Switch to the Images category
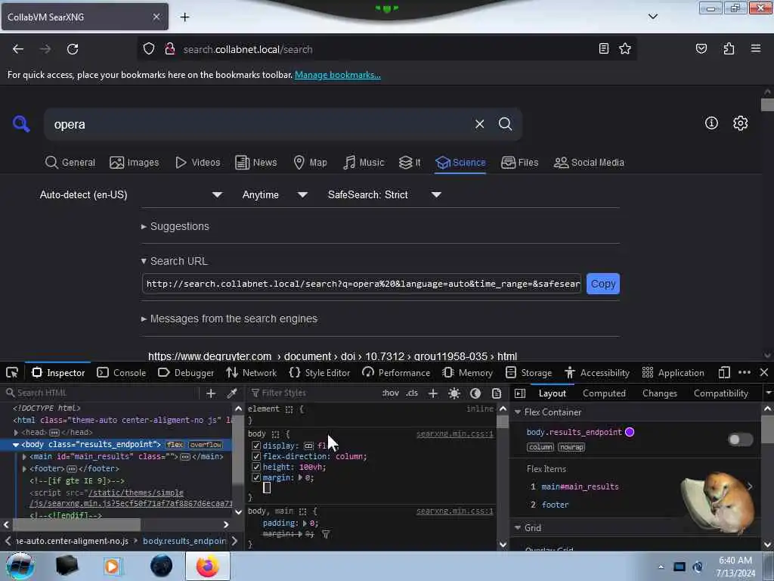Viewport: 774px width, 581px height. click(135, 162)
